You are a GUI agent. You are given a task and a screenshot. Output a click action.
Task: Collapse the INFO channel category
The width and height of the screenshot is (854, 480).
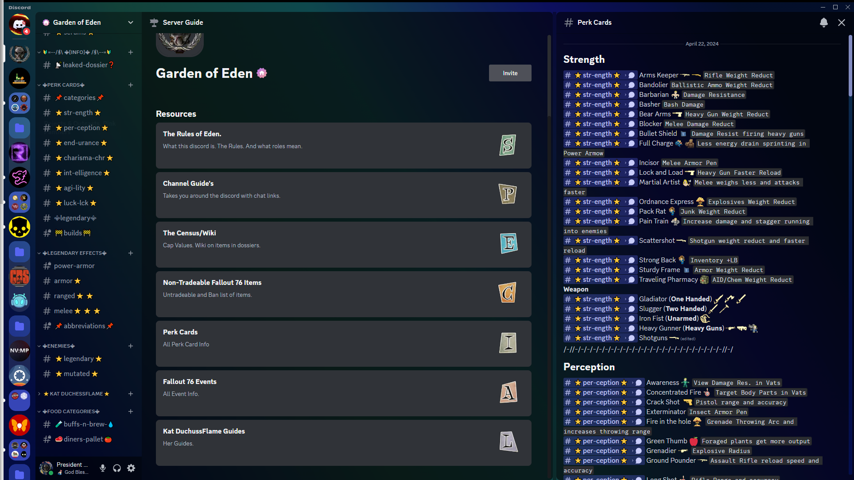tap(39, 52)
